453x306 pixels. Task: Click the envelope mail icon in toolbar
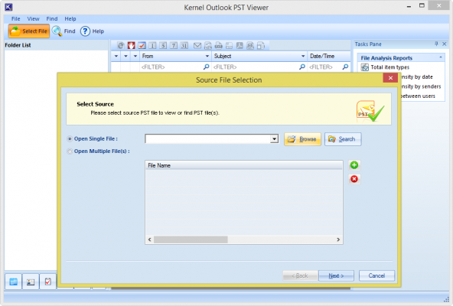(197, 45)
